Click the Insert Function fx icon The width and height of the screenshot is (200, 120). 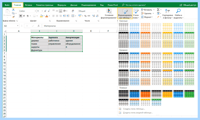[39, 26]
